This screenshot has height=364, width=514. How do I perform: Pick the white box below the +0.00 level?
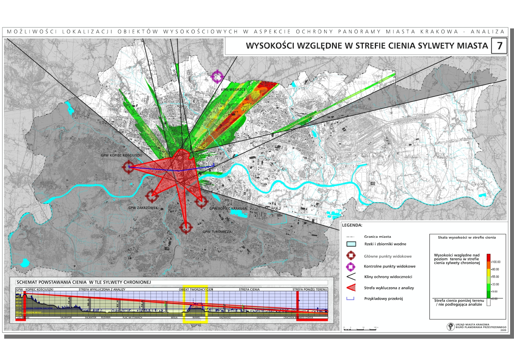pyautogui.click(x=488, y=303)
